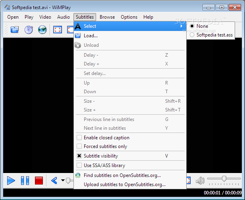Expand the Select submenu arrow

tap(181, 26)
